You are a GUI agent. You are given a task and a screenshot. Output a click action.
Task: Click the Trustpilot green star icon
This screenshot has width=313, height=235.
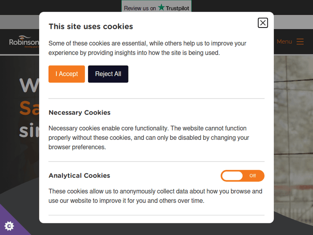(162, 8)
